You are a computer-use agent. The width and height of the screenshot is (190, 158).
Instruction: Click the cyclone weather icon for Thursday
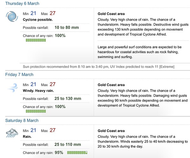[x=12, y=16]
